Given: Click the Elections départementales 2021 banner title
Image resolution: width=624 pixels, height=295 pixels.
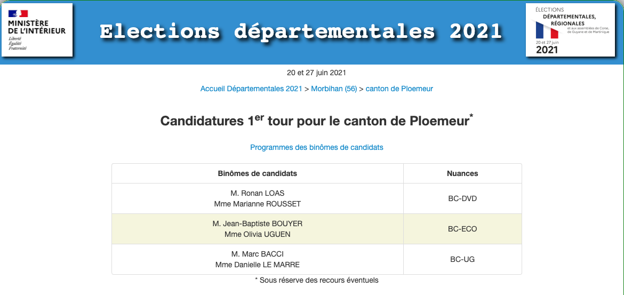Looking at the screenshot, I should [301, 31].
